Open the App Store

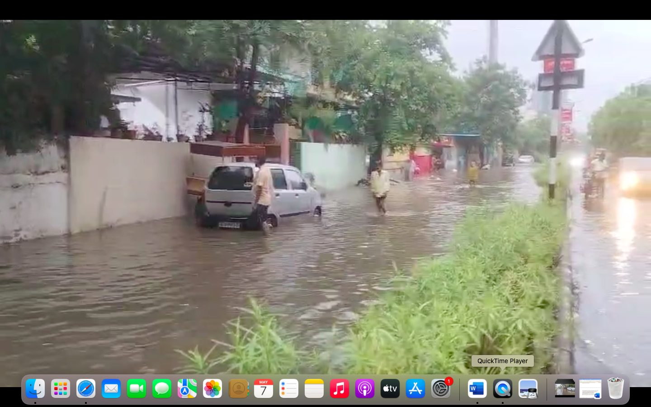(415, 388)
